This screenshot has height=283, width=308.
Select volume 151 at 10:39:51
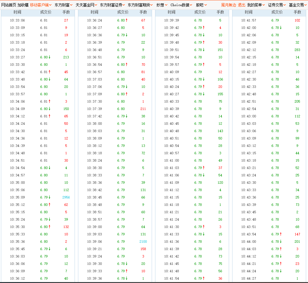(220, 50)
